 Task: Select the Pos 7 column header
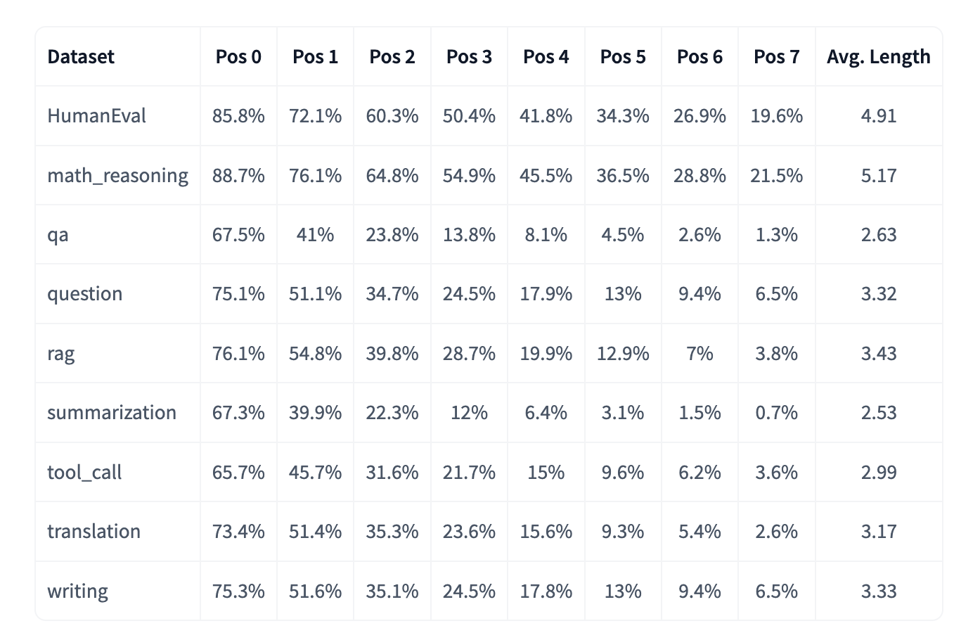click(776, 57)
